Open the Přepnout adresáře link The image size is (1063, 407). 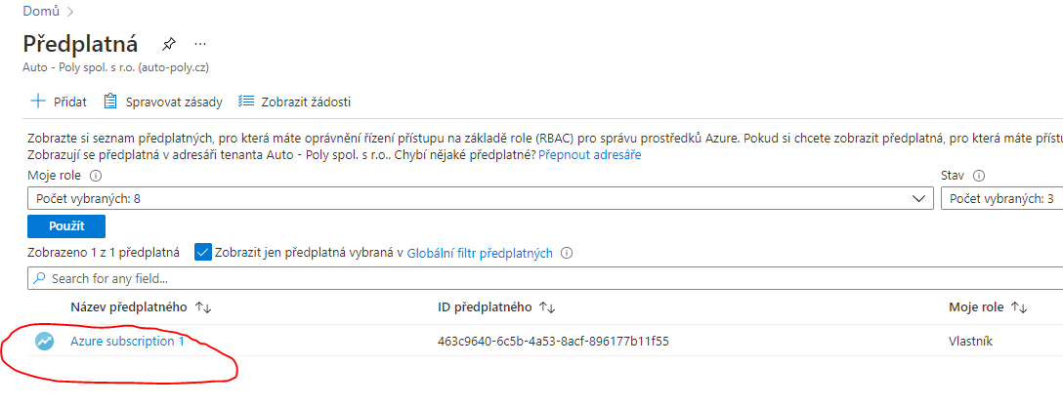tap(589, 155)
